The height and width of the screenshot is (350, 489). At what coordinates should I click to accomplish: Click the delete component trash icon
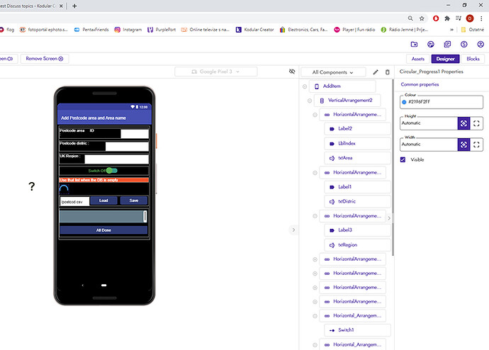coord(387,72)
